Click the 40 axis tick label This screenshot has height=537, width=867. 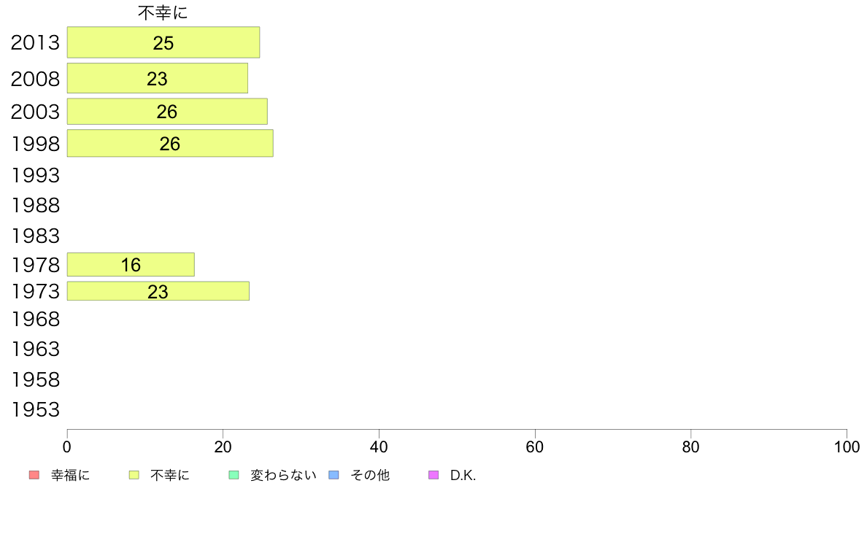[x=379, y=447]
